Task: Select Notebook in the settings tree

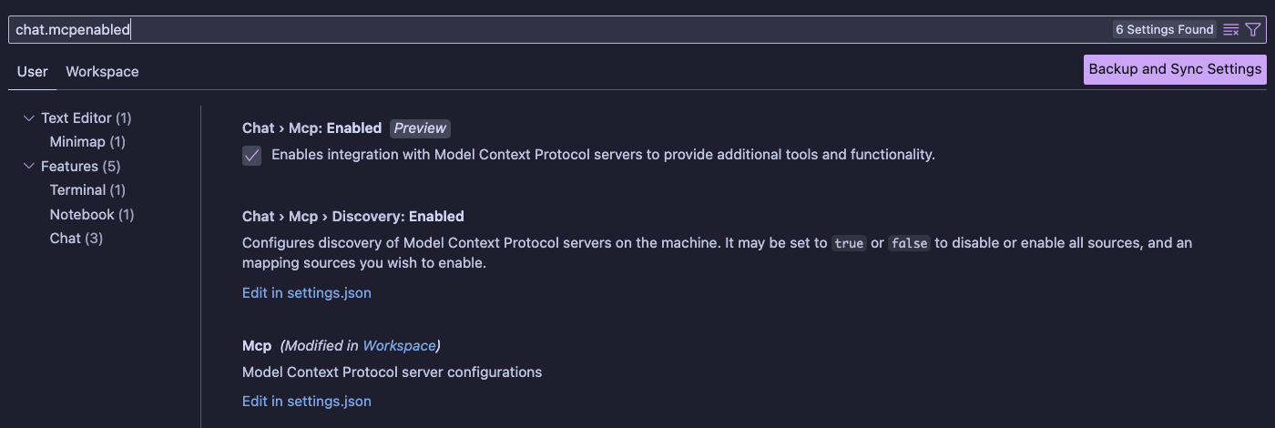Action: coord(92,215)
